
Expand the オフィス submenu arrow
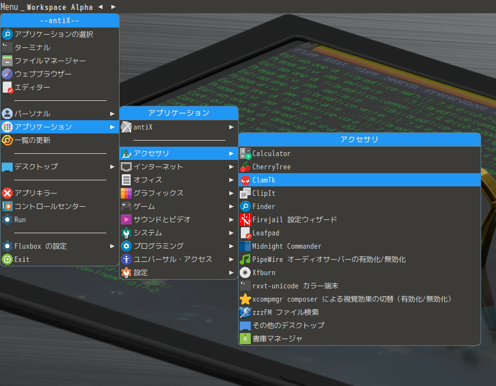click(231, 180)
